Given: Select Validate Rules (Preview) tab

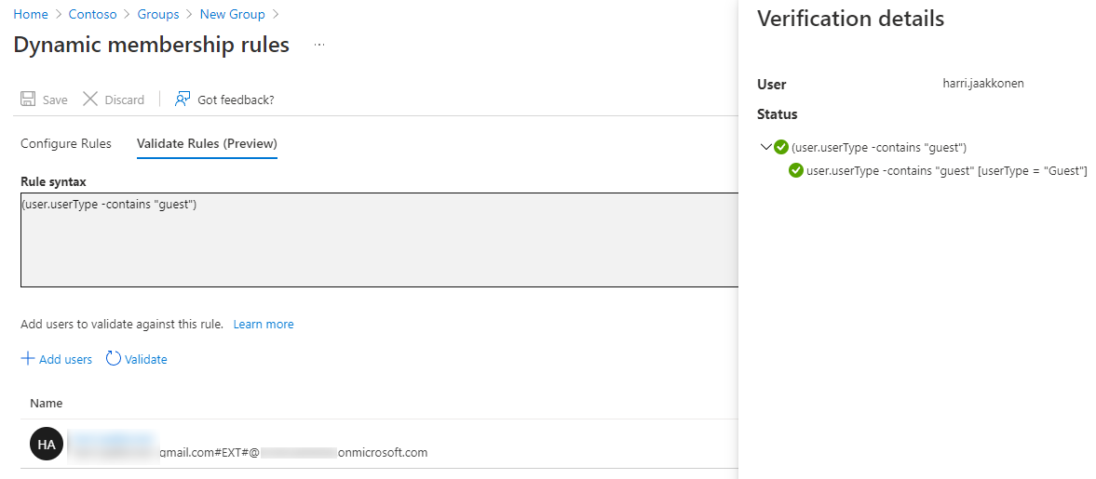Looking at the screenshot, I should tap(207, 143).
